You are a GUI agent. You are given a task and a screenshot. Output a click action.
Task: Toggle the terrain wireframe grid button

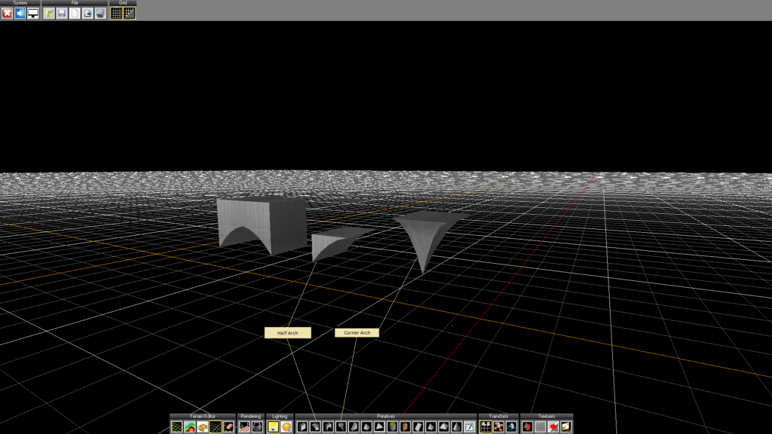click(x=215, y=426)
